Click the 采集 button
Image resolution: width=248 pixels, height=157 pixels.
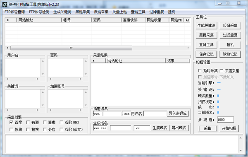pyautogui.click(x=207, y=128)
